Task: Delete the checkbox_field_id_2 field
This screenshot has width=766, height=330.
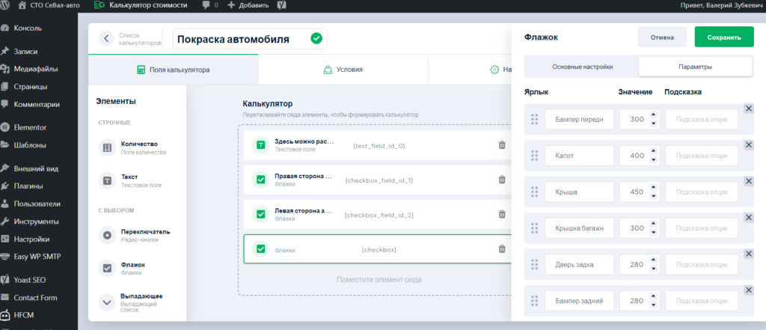Action: coord(502,214)
